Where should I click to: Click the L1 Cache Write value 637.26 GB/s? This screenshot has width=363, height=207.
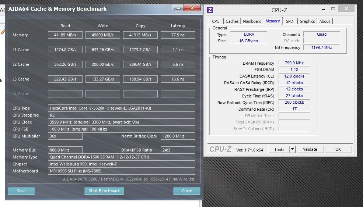(x=102, y=50)
